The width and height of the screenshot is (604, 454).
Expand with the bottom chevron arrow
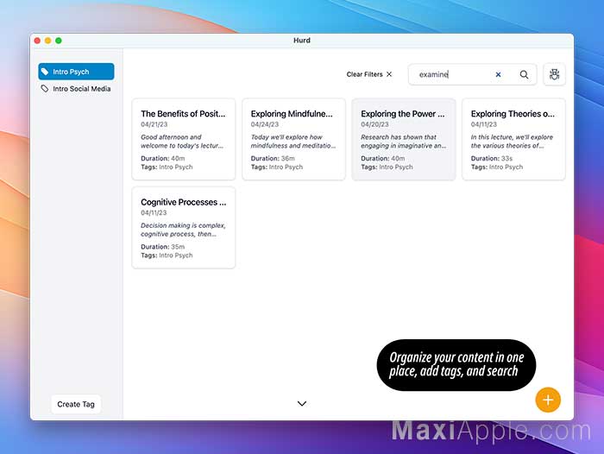(302, 404)
